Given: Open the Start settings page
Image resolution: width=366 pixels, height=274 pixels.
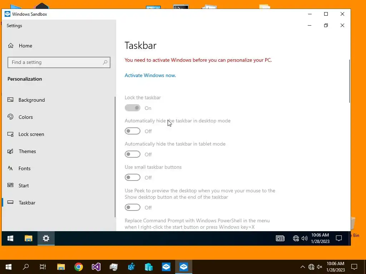Looking at the screenshot, I should (18, 186).
